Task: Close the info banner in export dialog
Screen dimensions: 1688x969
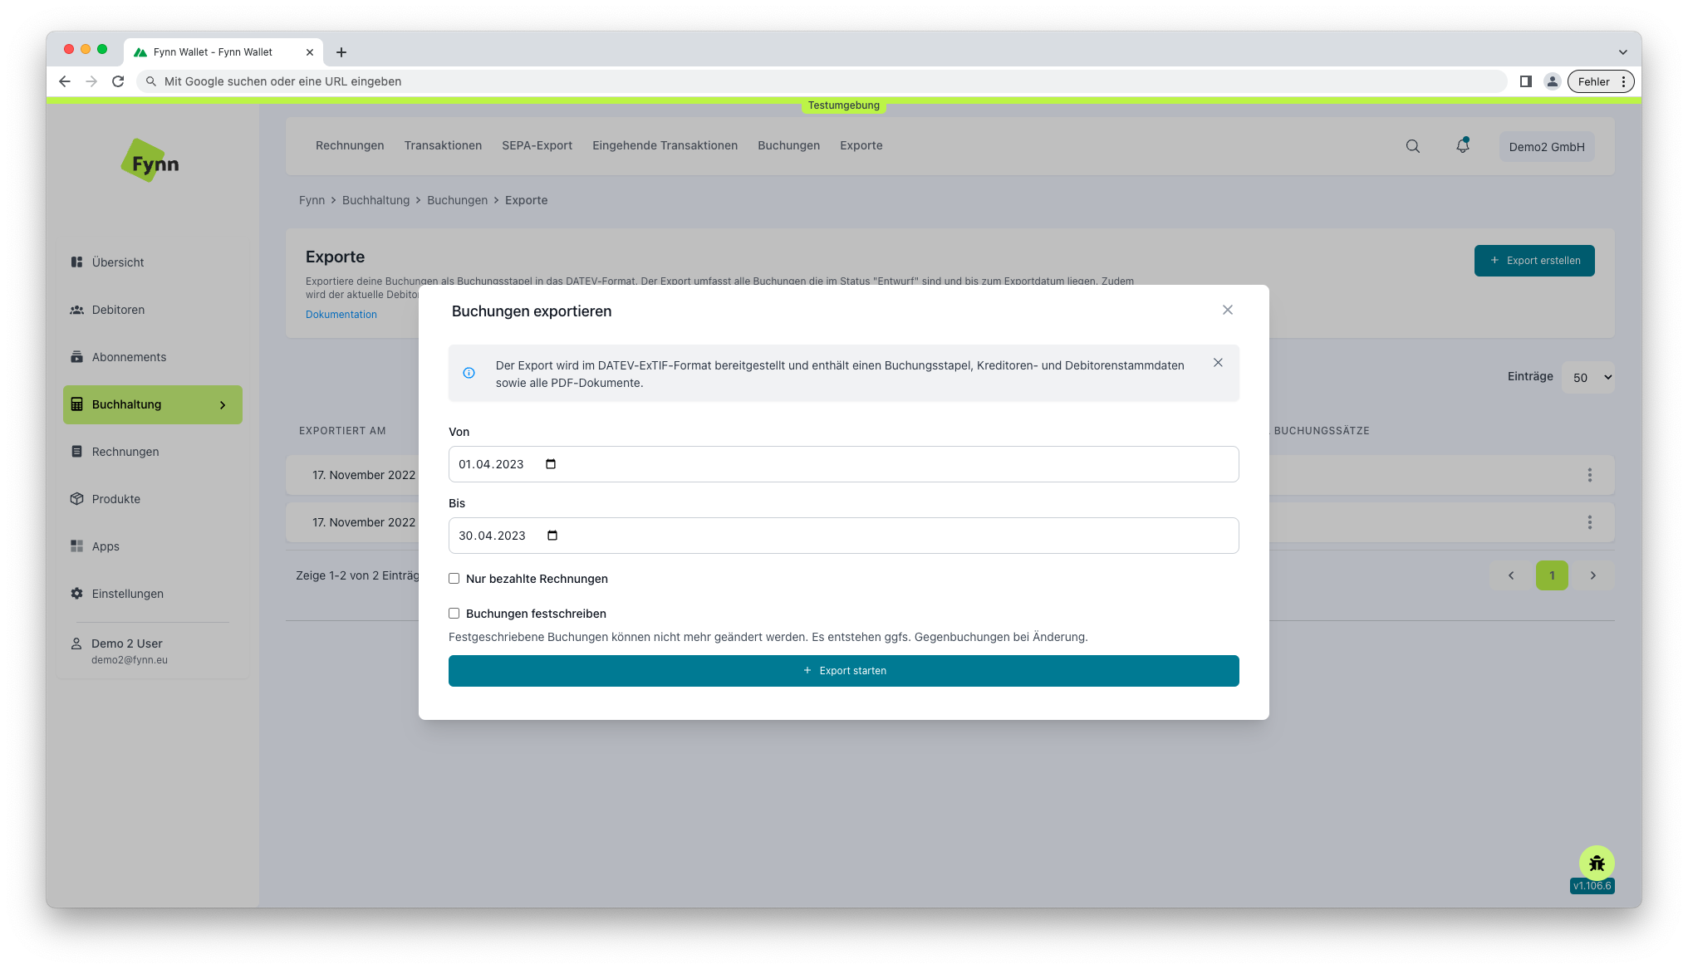Action: pyautogui.click(x=1219, y=363)
